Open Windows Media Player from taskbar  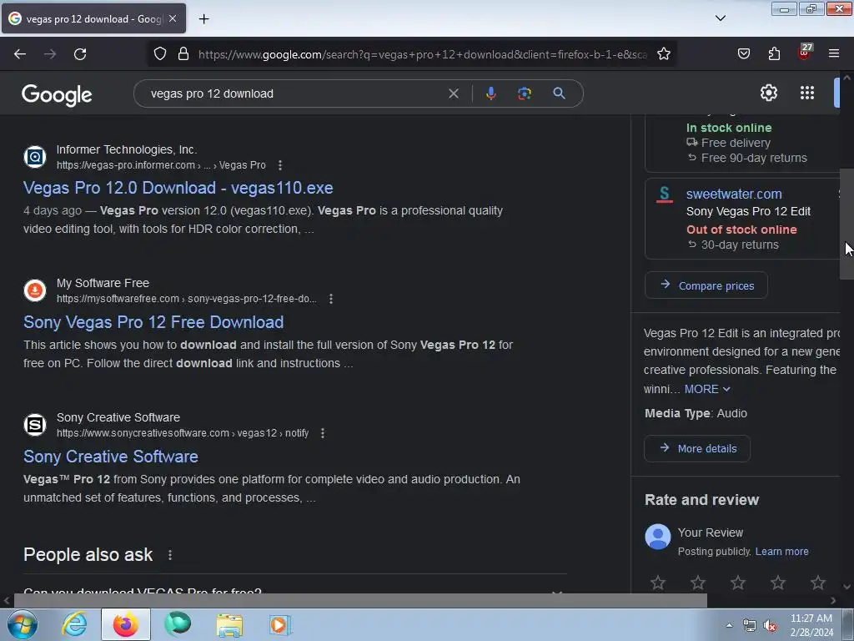[x=280, y=624]
